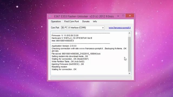Click the 'File saved' .bck line
The width and height of the screenshot is (173, 97).
76,54
